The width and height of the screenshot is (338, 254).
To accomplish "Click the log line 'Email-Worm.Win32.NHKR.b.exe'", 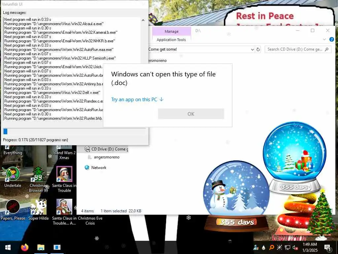I will [x=59, y=41].
